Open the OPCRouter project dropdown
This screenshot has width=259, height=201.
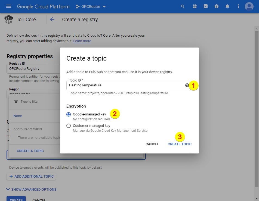tap(91, 7)
